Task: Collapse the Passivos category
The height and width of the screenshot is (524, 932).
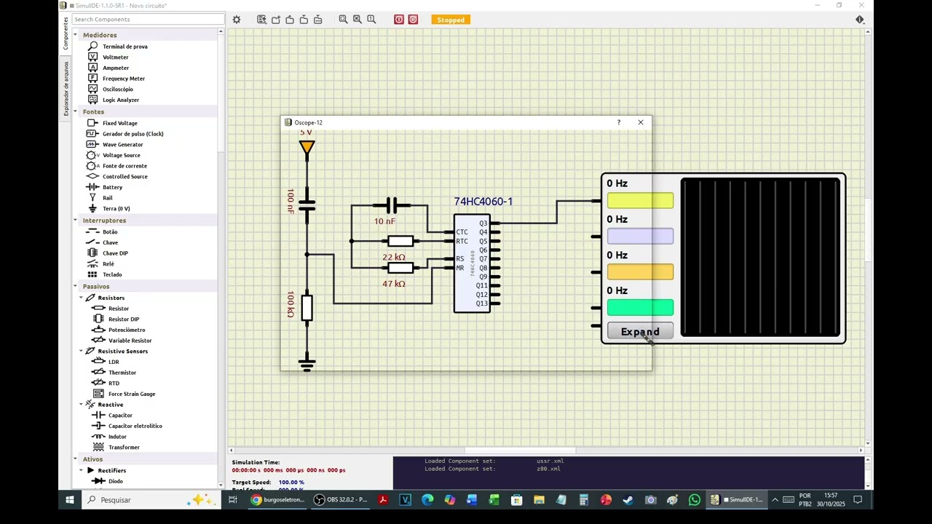Action: point(75,287)
